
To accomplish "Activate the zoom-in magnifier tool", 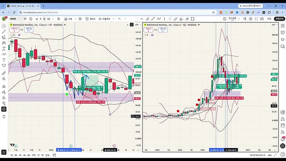I will click(4, 79).
